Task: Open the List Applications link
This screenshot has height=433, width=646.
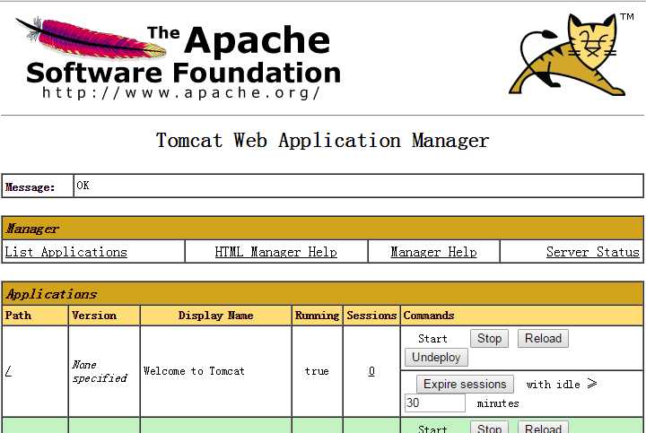Action: [x=65, y=252]
